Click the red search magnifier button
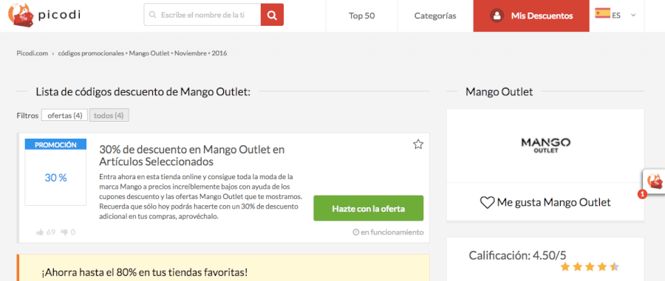This screenshot has width=665, height=281. 272,15
